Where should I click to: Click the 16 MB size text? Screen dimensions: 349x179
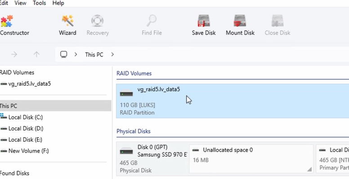[201, 160]
